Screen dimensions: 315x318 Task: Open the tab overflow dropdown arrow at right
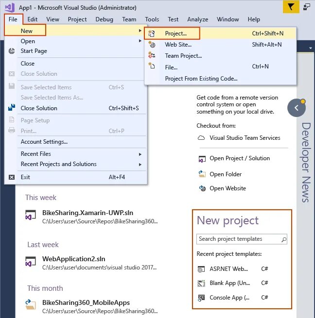click(311, 48)
